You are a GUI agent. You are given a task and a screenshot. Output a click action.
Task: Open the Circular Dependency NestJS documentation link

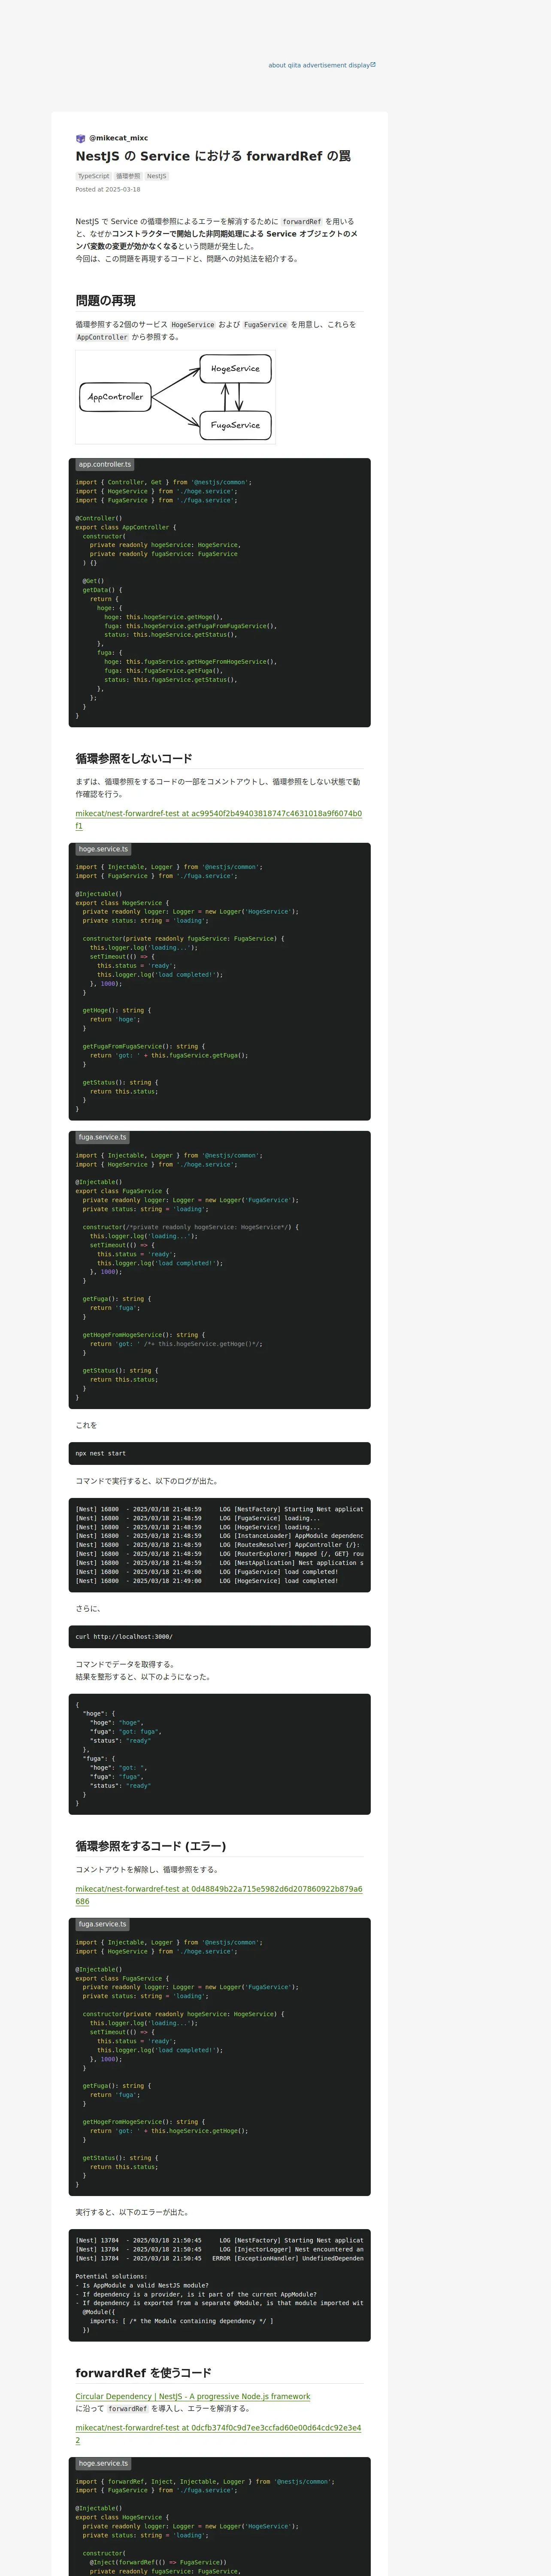coord(193,2397)
